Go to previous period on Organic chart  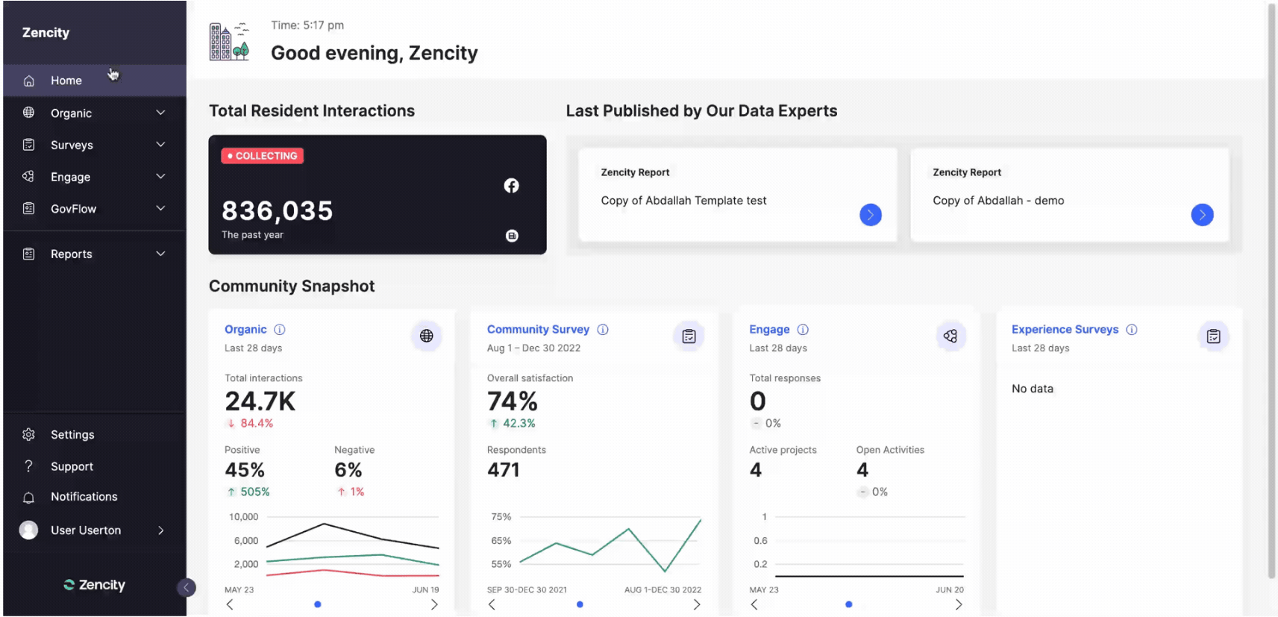pos(230,604)
